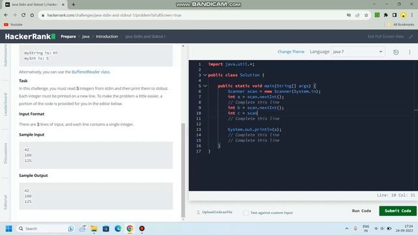The height and width of the screenshot is (235, 418).
Task: Open the Editorial side tab
Action: point(5,202)
